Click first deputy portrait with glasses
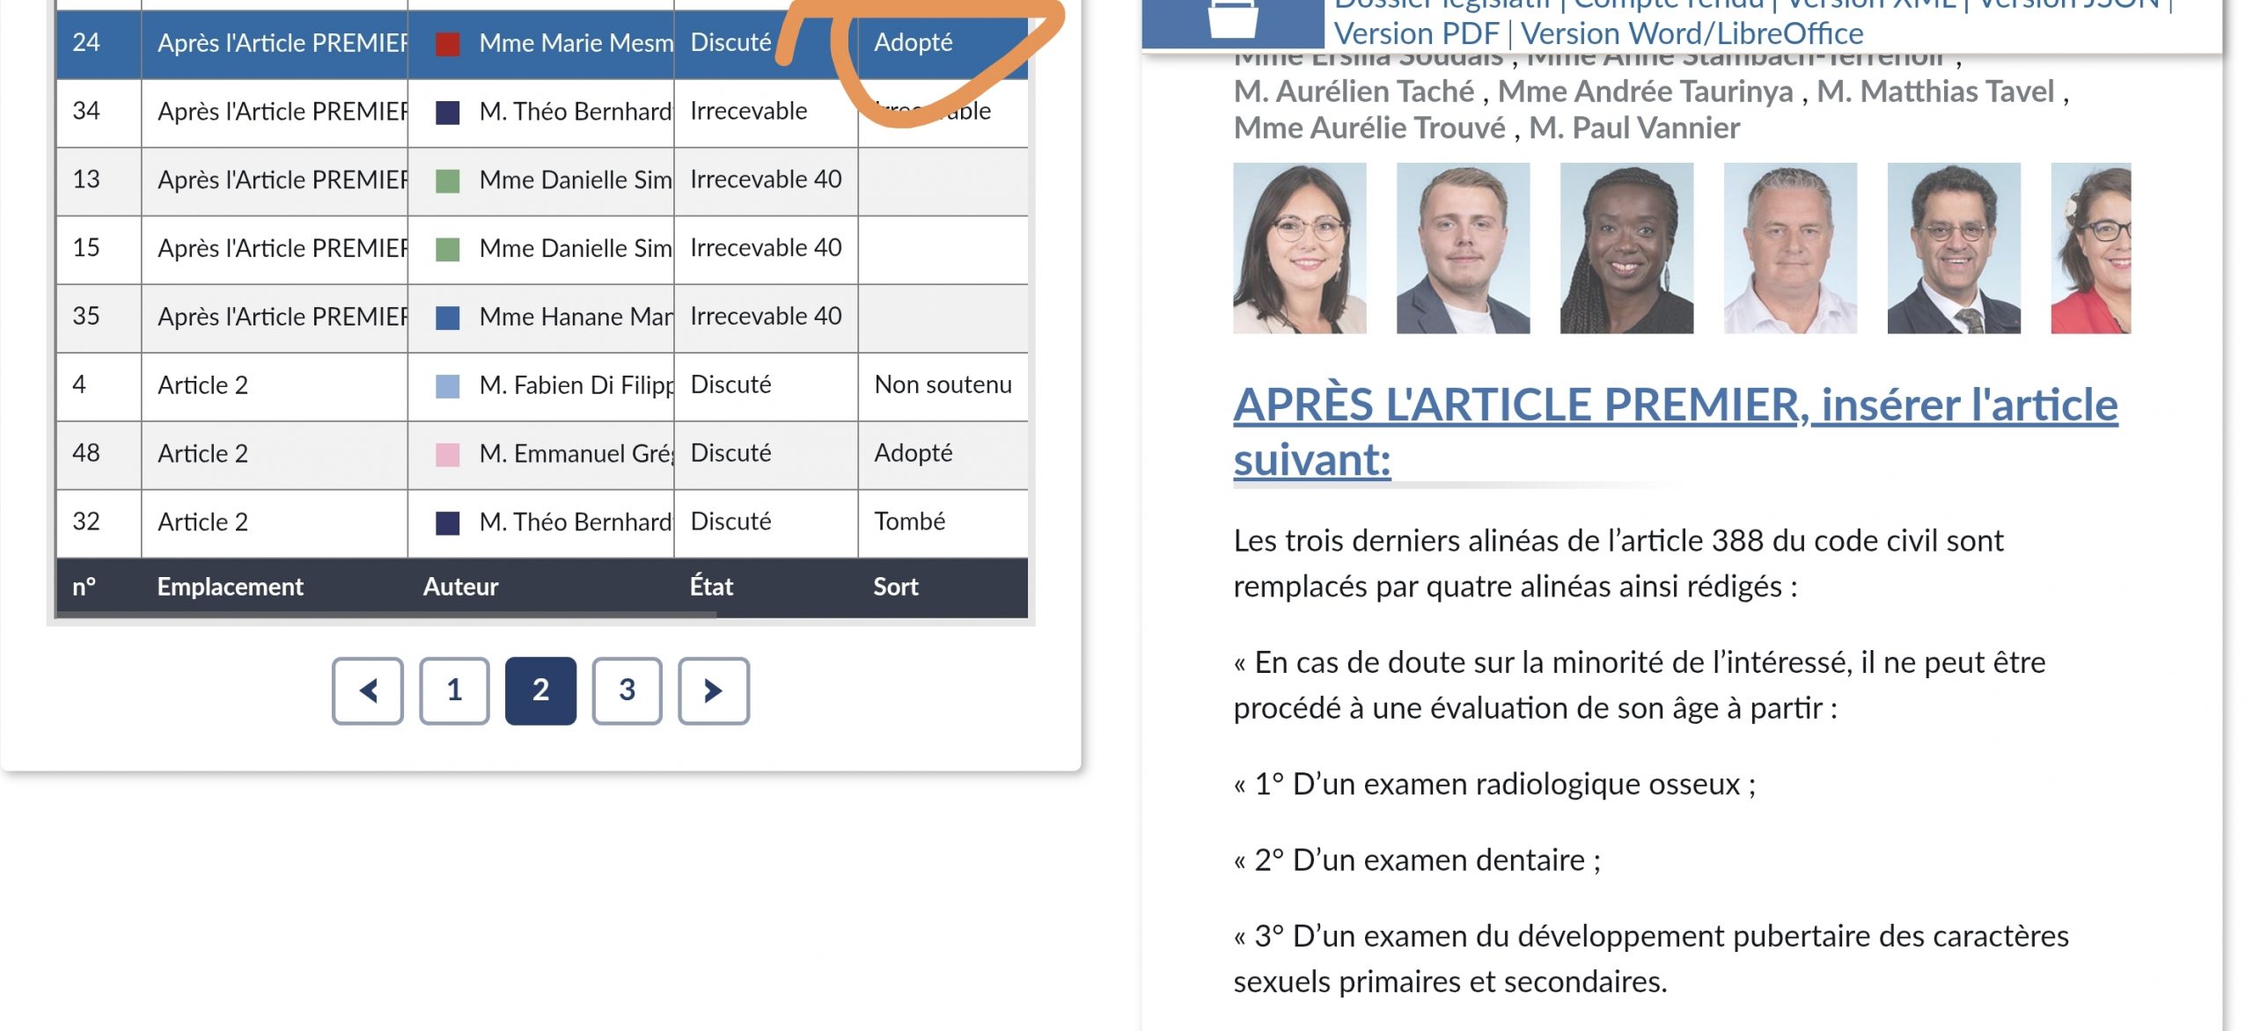2253x1031 pixels. click(x=1299, y=248)
